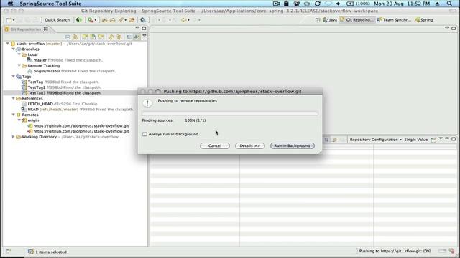Click the Details >> button
The image size is (460, 258).
pyautogui.click(x=249, y=145)
